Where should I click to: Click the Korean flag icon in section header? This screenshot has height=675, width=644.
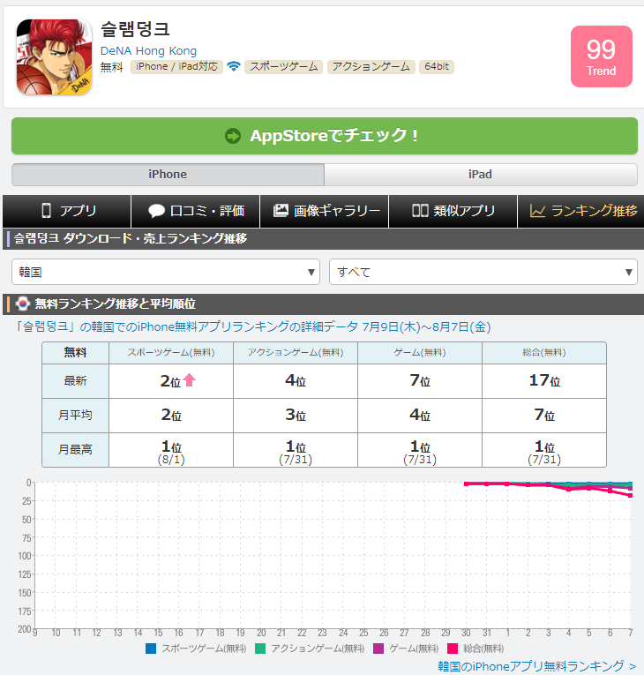coord(22,304)
